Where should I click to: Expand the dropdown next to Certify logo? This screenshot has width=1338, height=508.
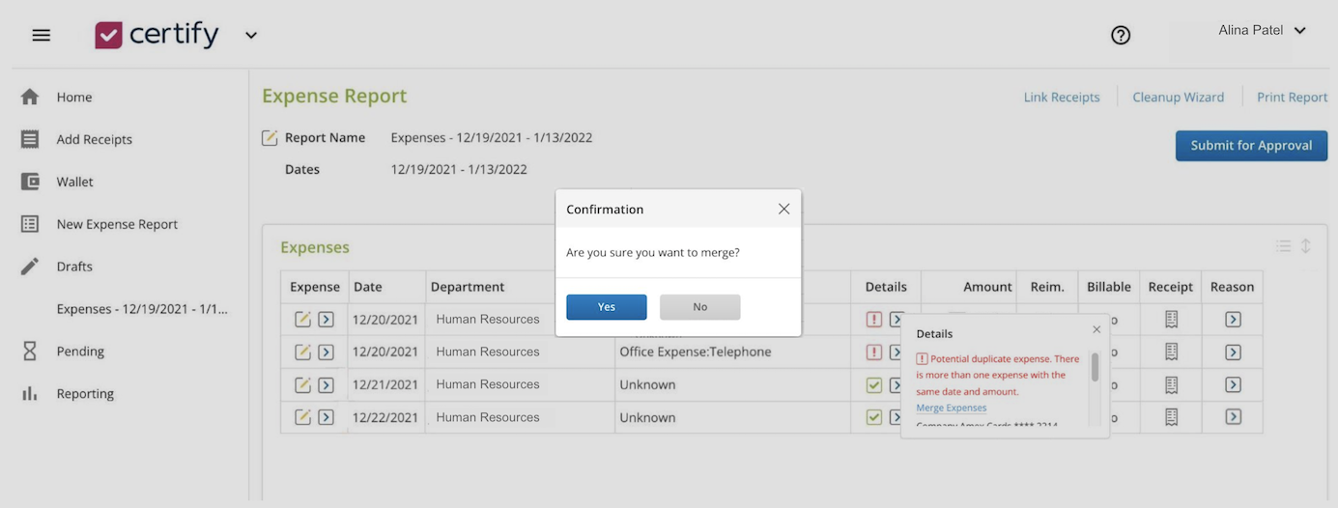click(x=251, y=36)
